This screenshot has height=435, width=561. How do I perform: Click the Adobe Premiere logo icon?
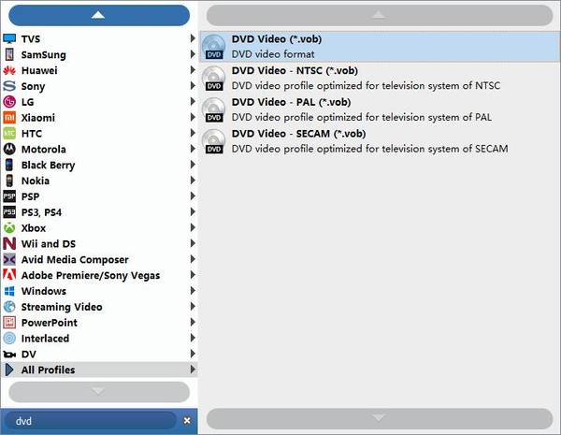pos(9,275)
